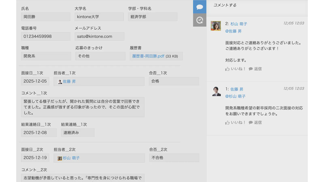Click 佐藤 昇 avatar in comment 1

(x=216, y=91)
